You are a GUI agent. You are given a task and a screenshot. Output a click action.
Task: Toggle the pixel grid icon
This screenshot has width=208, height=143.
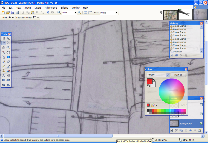point(85,13)
